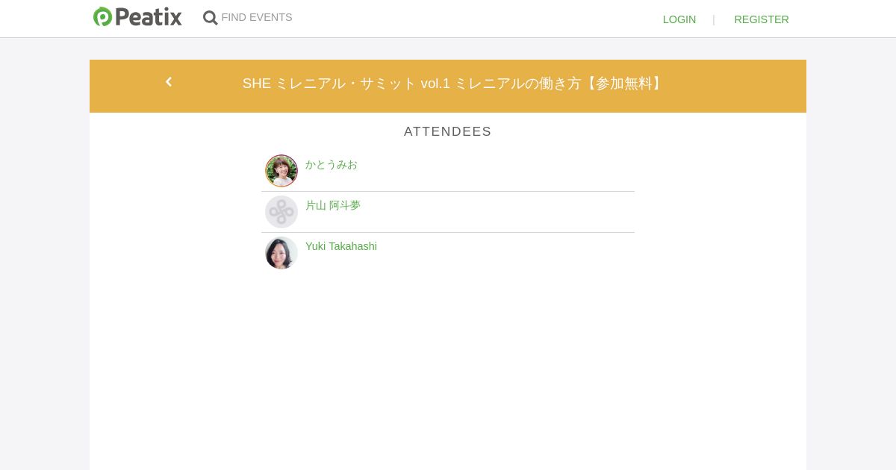Click the third attendee row Yuki
This screenshot has height=470, width=896.
(x=485, y=254)
